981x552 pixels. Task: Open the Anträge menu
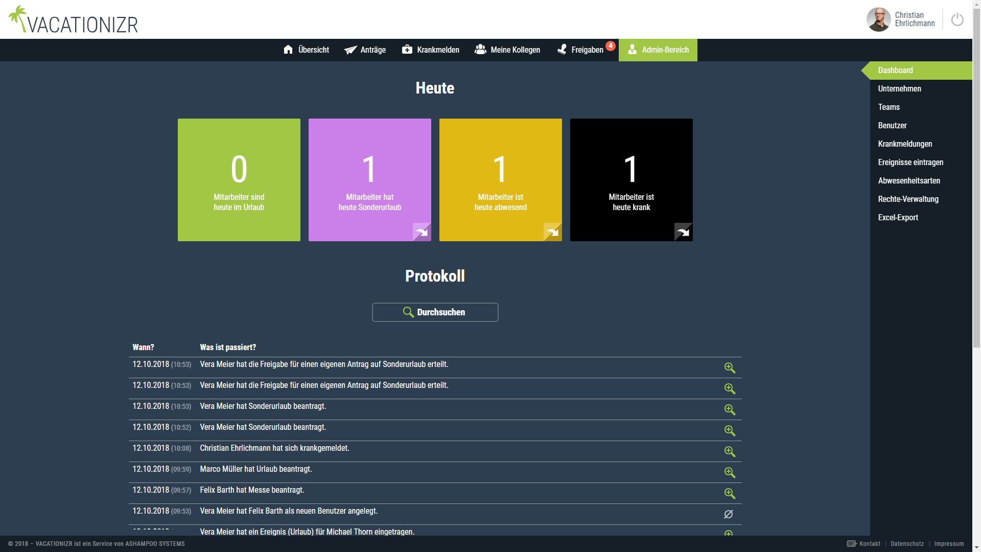365,50
